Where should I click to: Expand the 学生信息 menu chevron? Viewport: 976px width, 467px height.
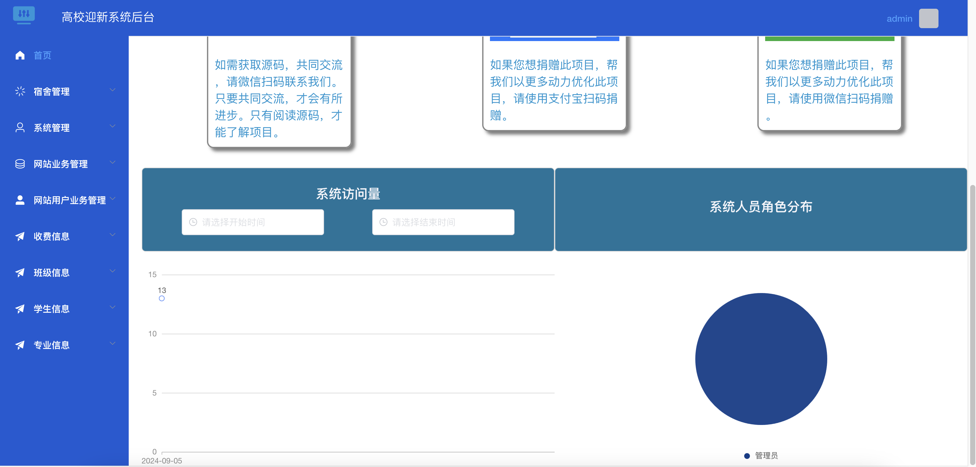(x=113, y=307)
